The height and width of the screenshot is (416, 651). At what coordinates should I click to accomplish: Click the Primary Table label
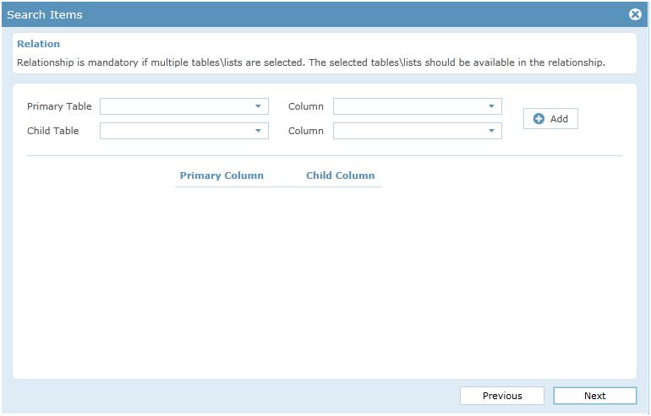[59, 106]
